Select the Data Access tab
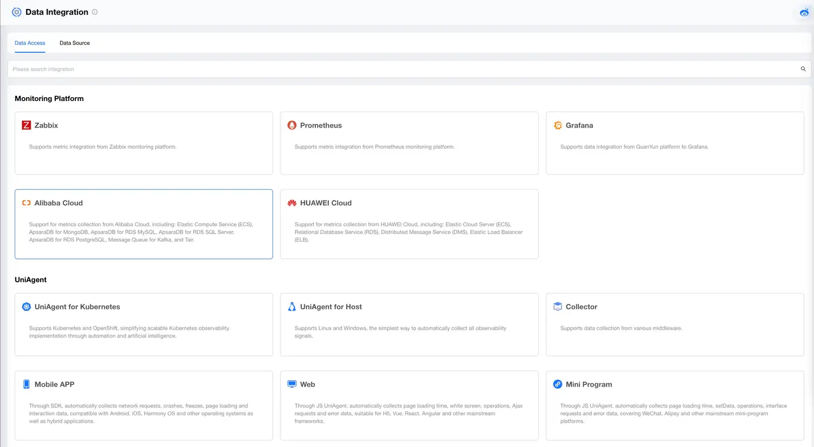Screen dimensions: 814x447 [30, 43]
